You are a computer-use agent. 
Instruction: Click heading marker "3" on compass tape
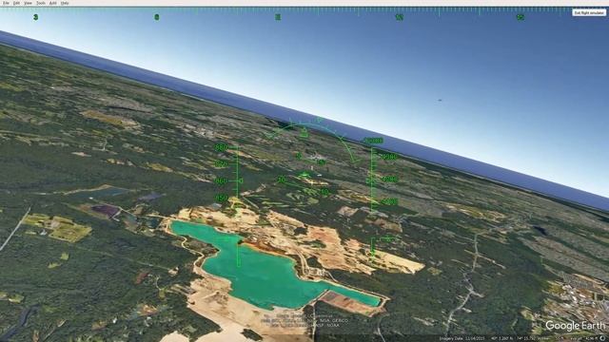(36, 17)
